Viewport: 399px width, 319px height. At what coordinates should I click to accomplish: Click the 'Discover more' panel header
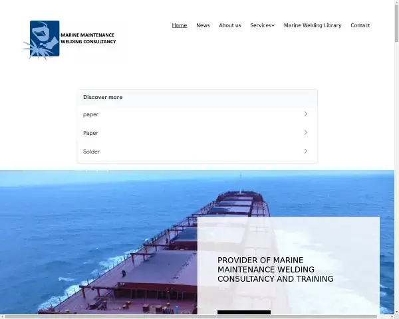click(x=102, y=97)
